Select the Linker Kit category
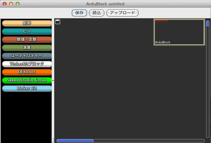Image resolution: width=211 pixels, height=143 pixels. (27, 88)
